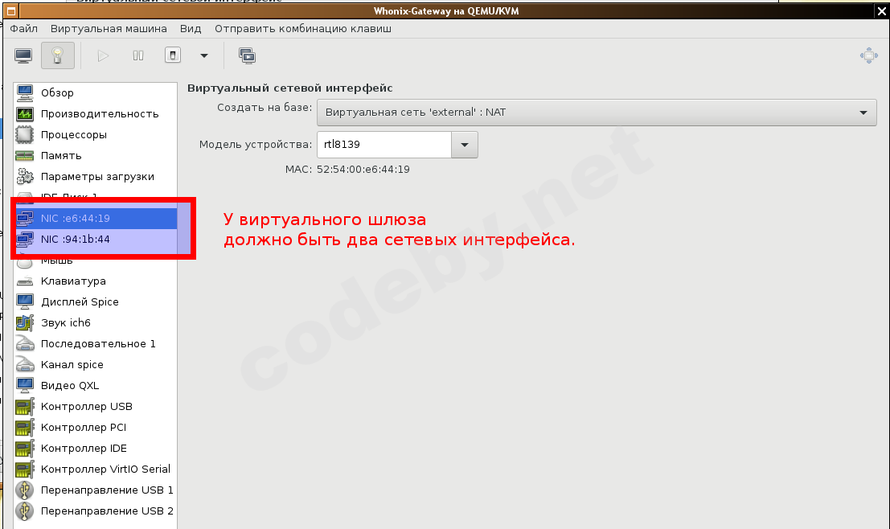This screenshot has width=890, height=529.
Task: Select the Обзор overview section
Action: click(x=56, y=92)
